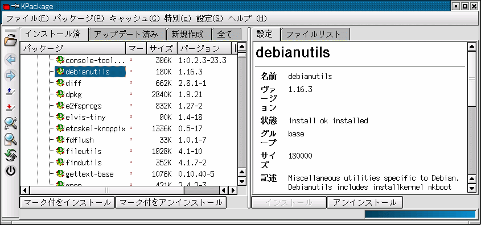Screen dimensions: 481x225
Task: Select the 設定 tab in details pane
Action: coord(265,34)
